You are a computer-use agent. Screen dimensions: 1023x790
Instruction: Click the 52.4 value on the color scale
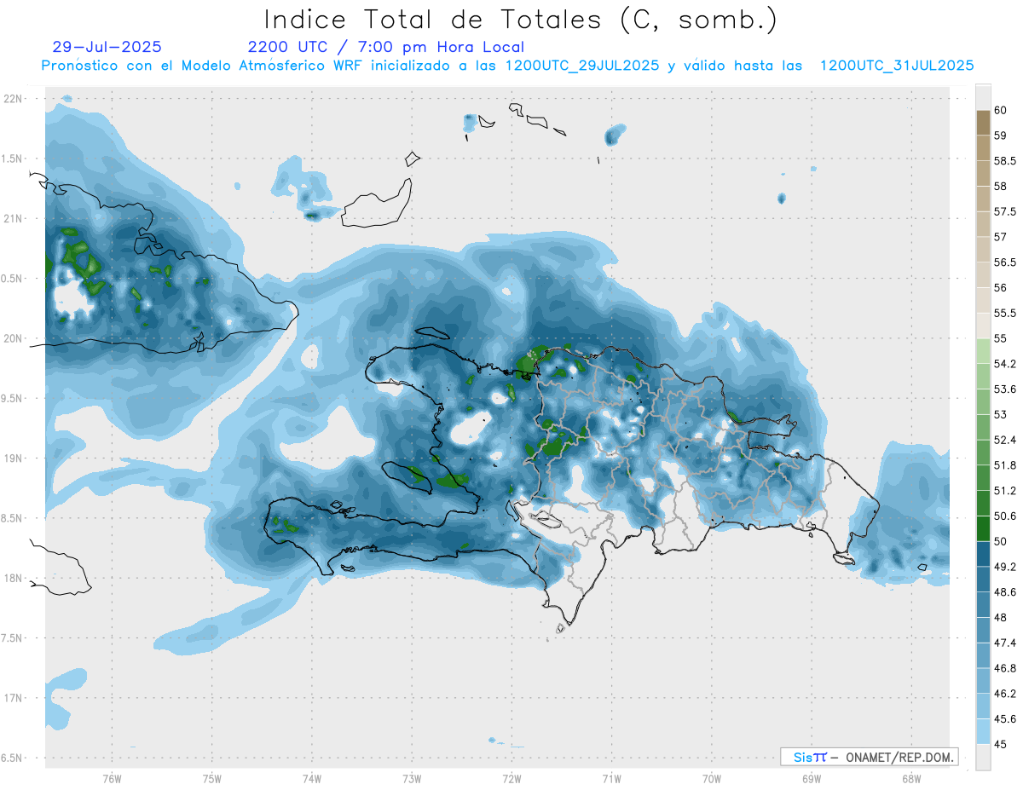(x=1004, y=440)
